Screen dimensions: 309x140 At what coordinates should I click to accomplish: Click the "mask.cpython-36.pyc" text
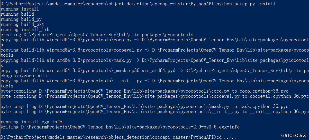click(x=264, y=106)
